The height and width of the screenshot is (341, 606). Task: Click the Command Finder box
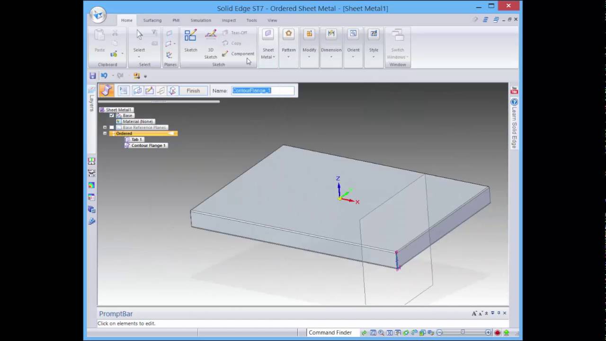click(333, 332)
